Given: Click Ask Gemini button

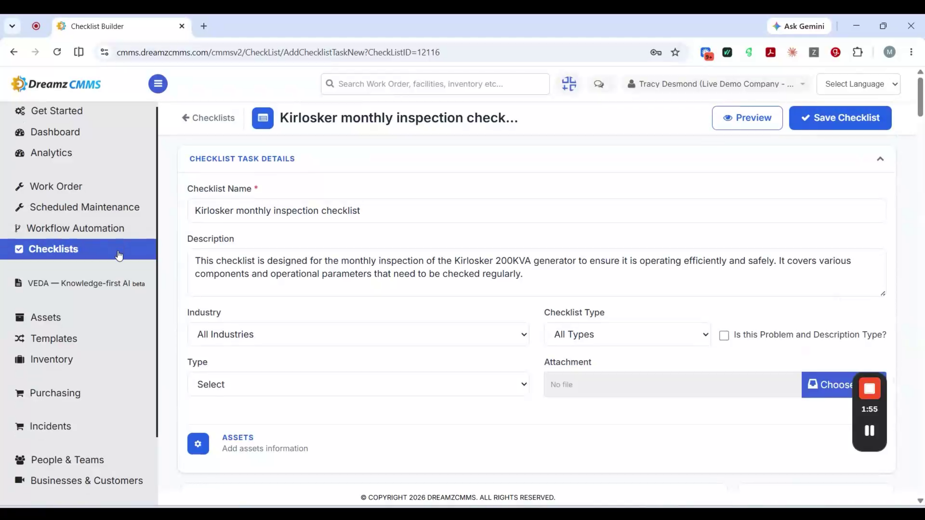Looking at the screenshot, I should pyautogui.click(x=799, y=26).
